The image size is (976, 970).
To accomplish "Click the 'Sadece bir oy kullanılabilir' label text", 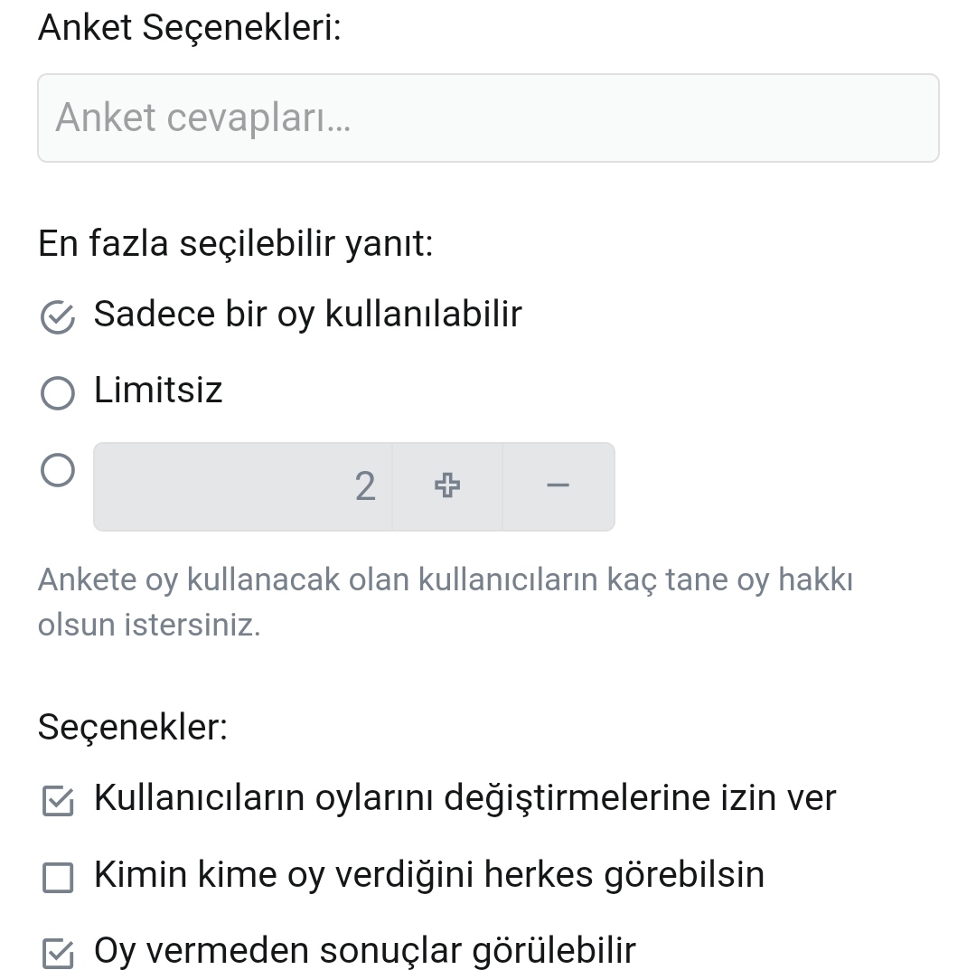I will [307, 315].
